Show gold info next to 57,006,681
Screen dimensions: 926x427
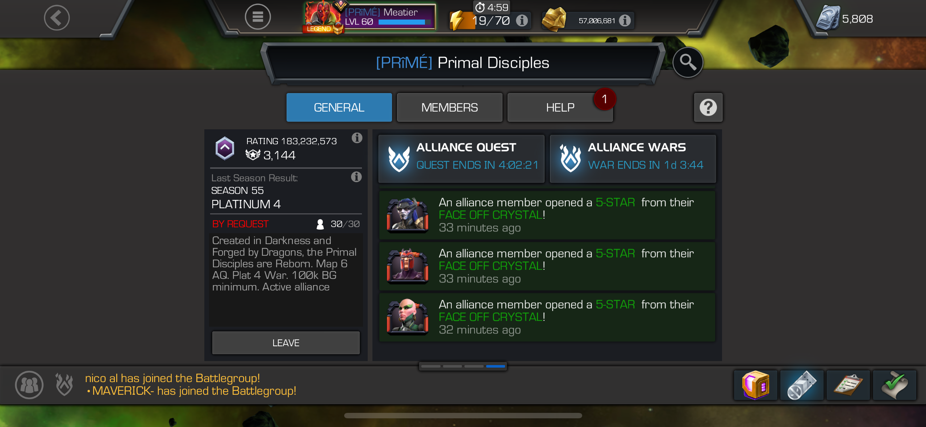click(x=625, y=20)
